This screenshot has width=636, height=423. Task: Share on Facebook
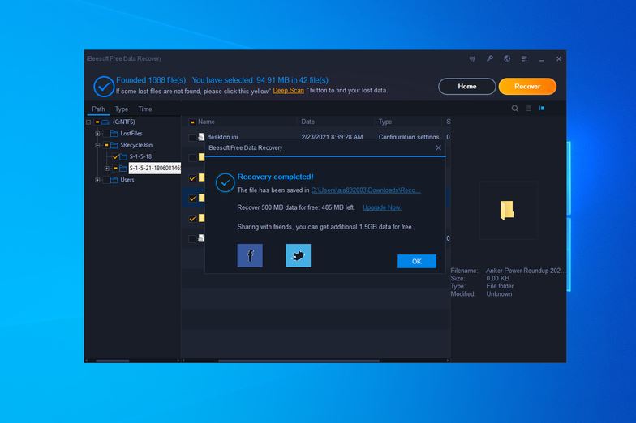click(250, 255)
